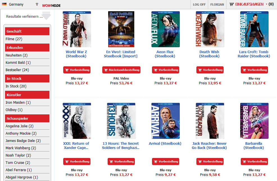Screen dimensions: 277x181
Task: Click Arrival (Steelbook) title link
Action: (165, 144)
